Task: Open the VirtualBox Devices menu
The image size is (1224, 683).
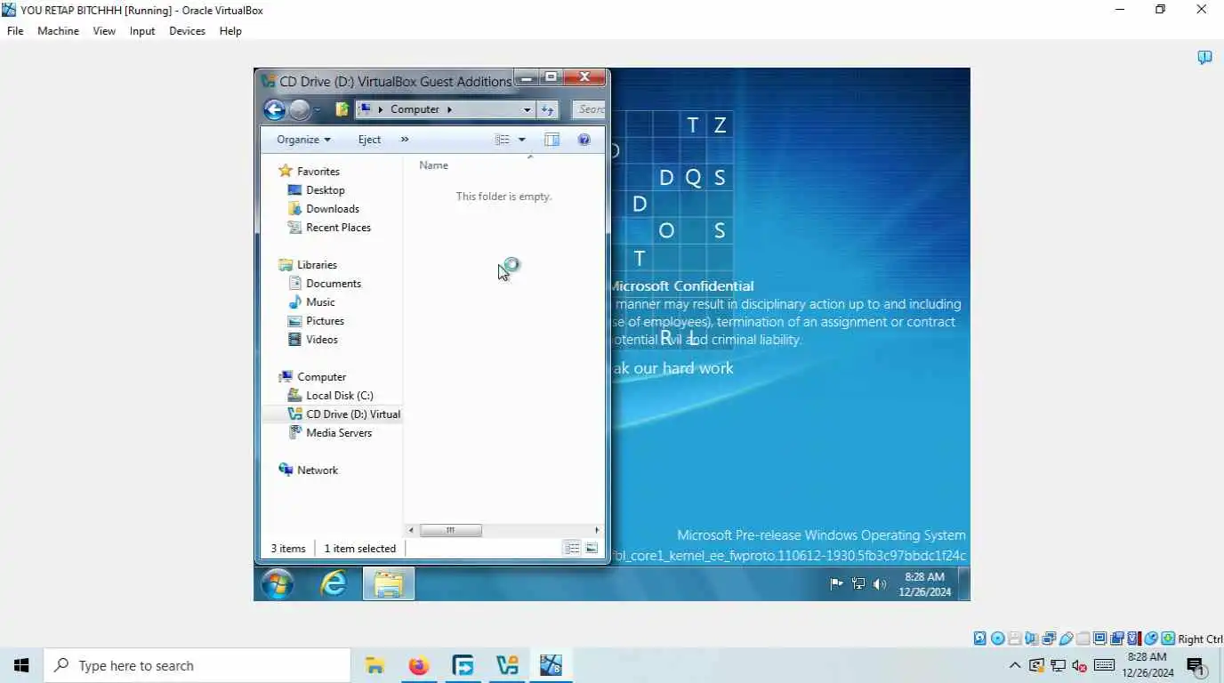Action: (x=187, y=31)
